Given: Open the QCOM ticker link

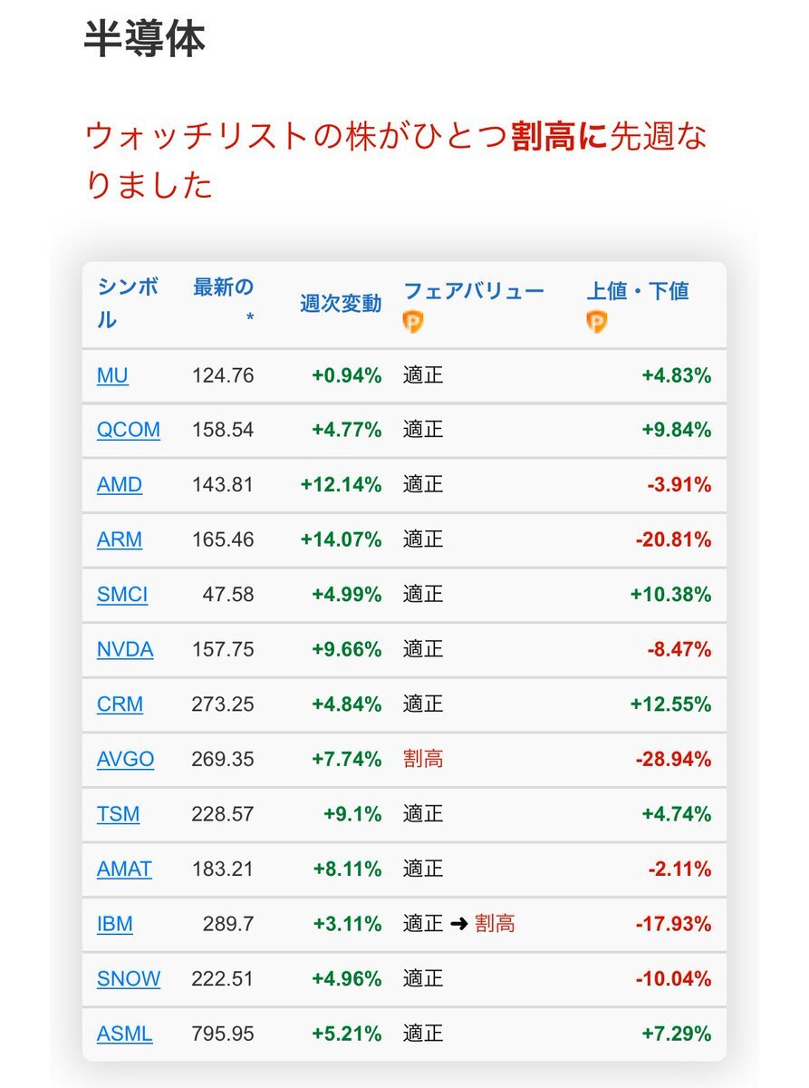Looking at the screenshot, I should click(x=129, y=430).
